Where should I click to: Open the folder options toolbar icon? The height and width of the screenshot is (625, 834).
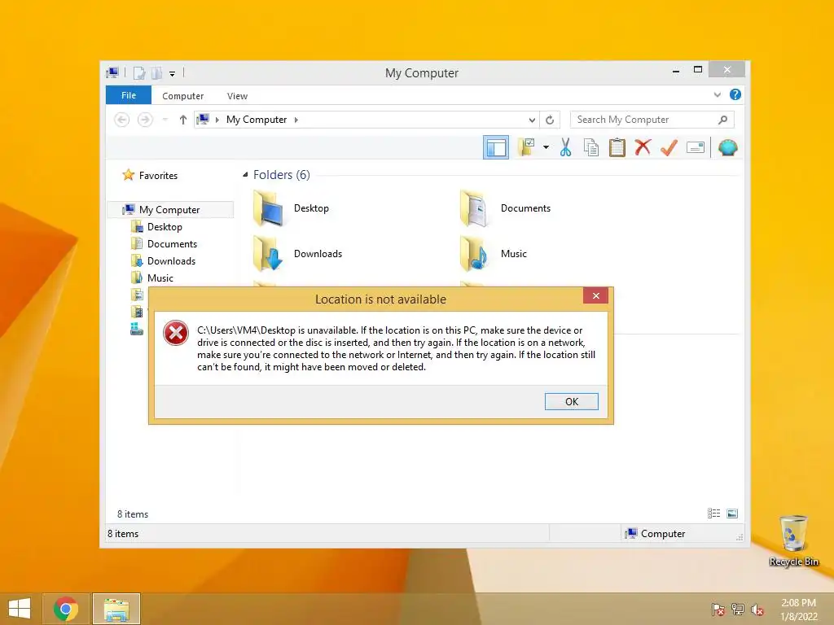(x=526, y=147)
